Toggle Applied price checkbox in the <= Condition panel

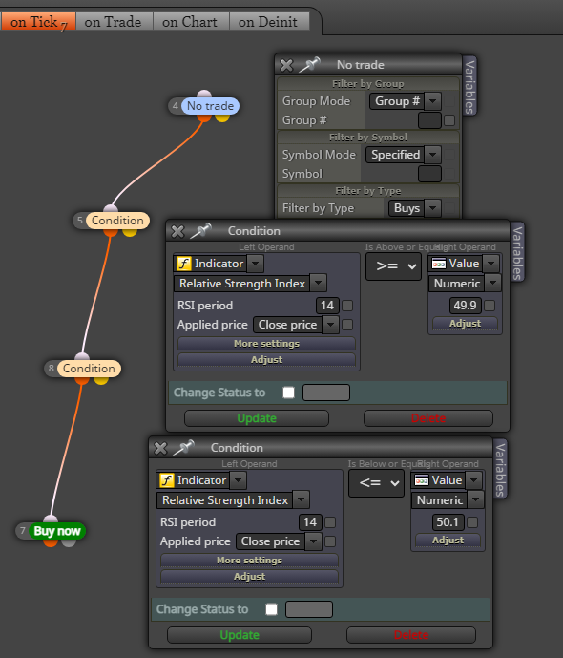click(330, 541)
